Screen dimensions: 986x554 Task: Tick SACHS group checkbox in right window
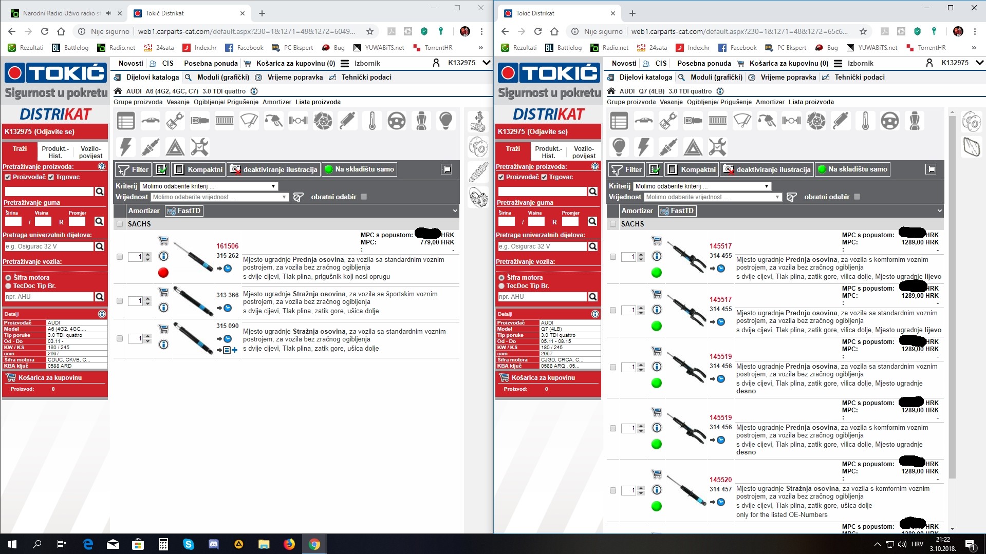coord(613,224)
